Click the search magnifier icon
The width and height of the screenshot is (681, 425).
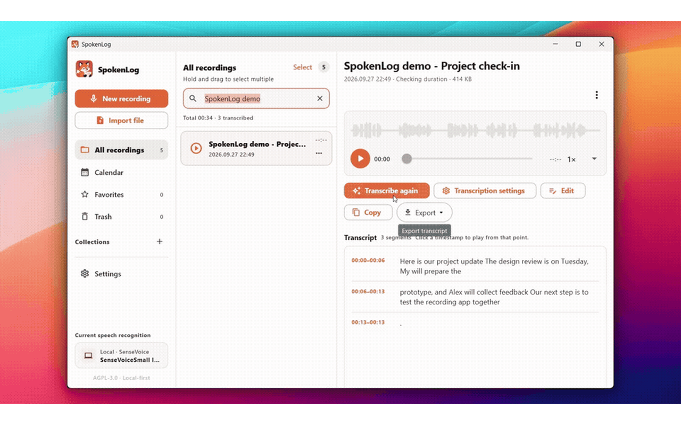(x=193, y=98)
